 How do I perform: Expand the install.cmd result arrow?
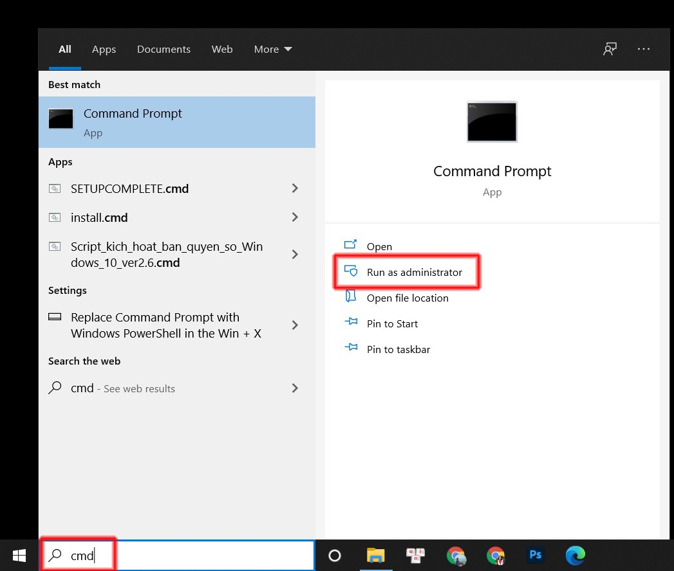(x=295, y=217)
